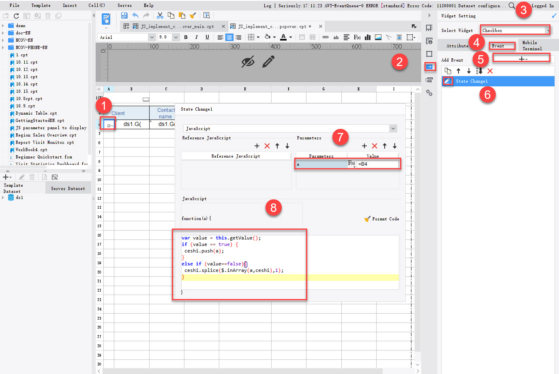Insert a formula using the F(x) icon

click(357, 37)
